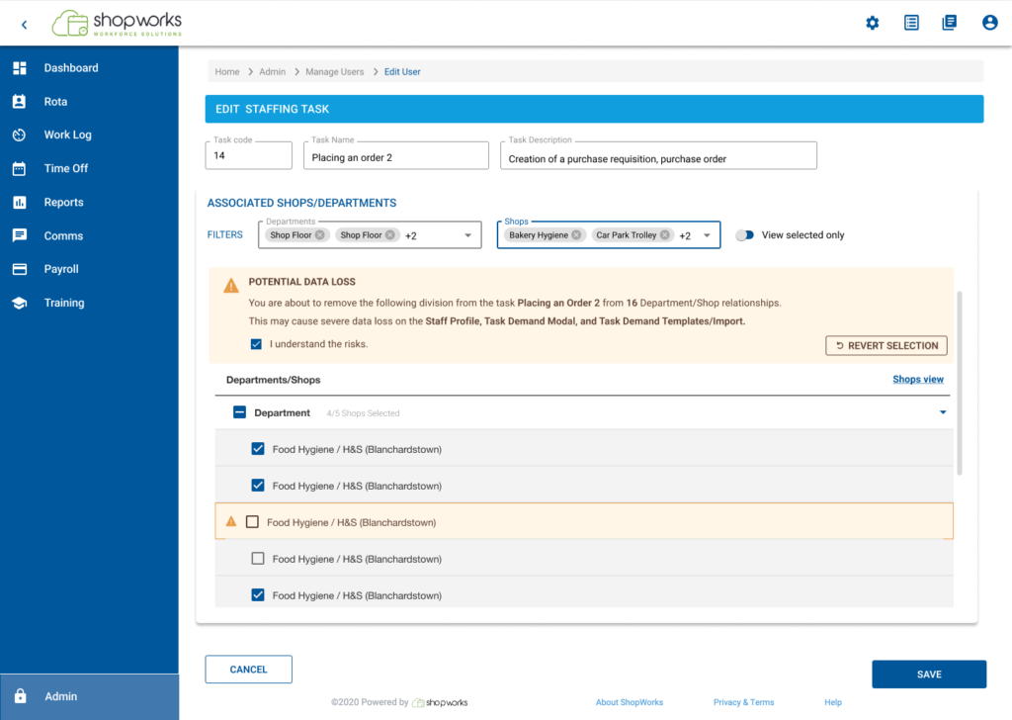Viewport: 1012px width, 720px height.
Task: Click into the Task Name field
Action: [395, 157]
